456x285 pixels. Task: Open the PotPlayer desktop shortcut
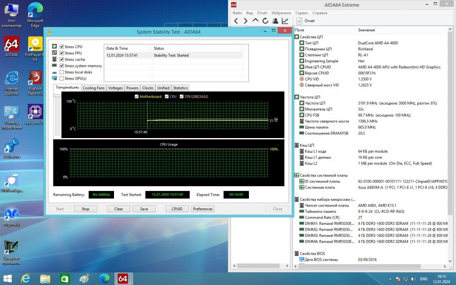pyautogui.click(x=35, y=49)
